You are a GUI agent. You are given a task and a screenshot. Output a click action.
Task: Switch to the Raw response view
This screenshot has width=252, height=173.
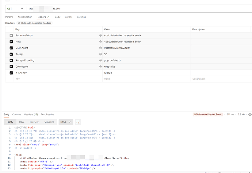point(22,122)
